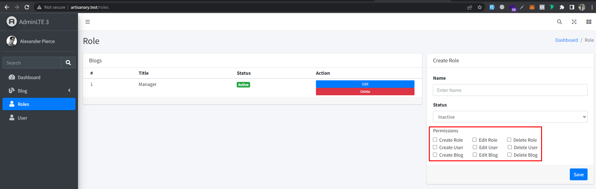Open the green running figure extension
This screenshot has height=189, width=596.
(552, 7)
